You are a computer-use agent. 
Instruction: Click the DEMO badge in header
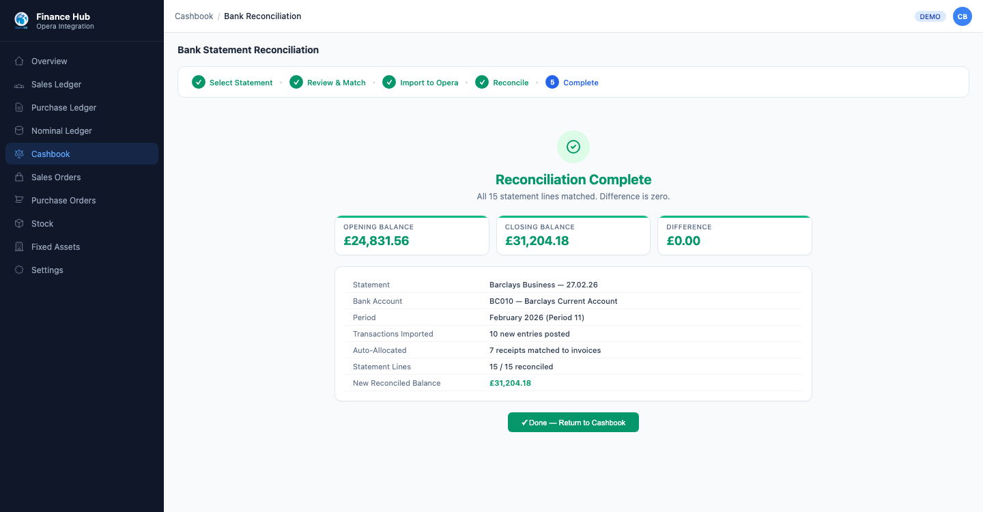[930, 16]
